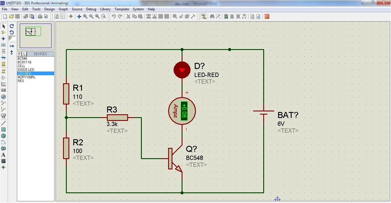The height and width of the screenshot is (203, 391).
Task: Select the generator mode sine icon
Action: click(3, 97)
